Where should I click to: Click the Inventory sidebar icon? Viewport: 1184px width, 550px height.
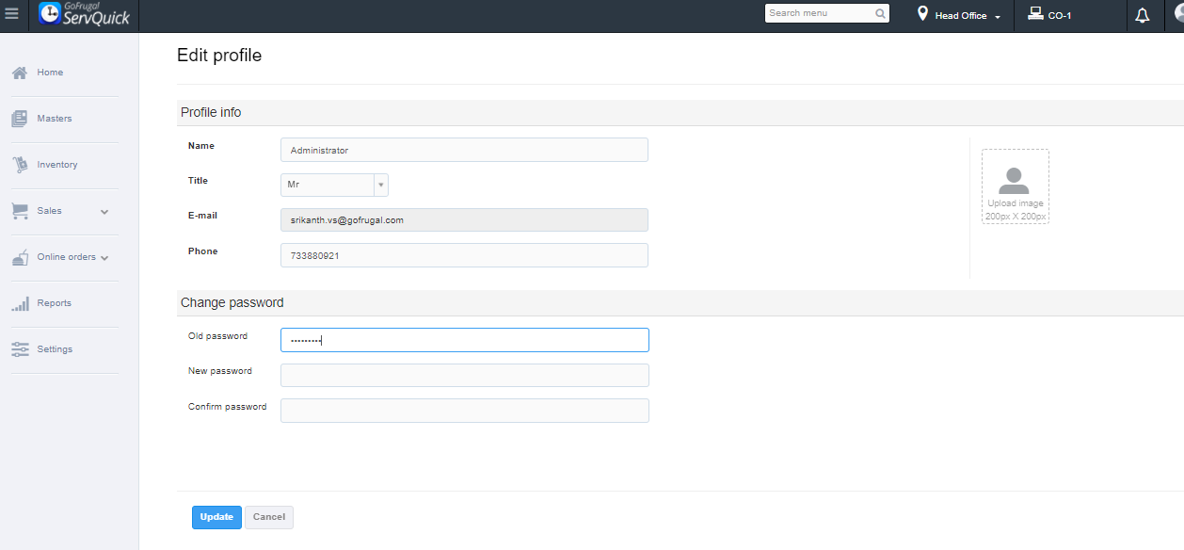coord(20,165)
